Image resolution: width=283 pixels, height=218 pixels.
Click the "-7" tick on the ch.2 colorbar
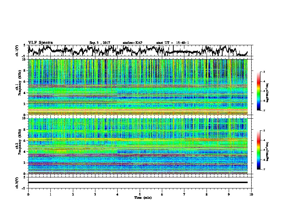264,170
